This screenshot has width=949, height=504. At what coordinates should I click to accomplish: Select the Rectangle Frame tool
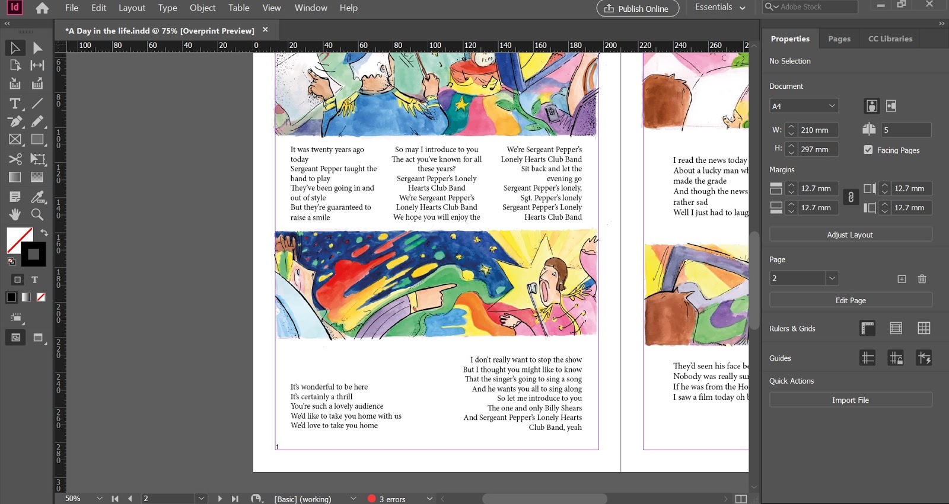pos(15,140)
